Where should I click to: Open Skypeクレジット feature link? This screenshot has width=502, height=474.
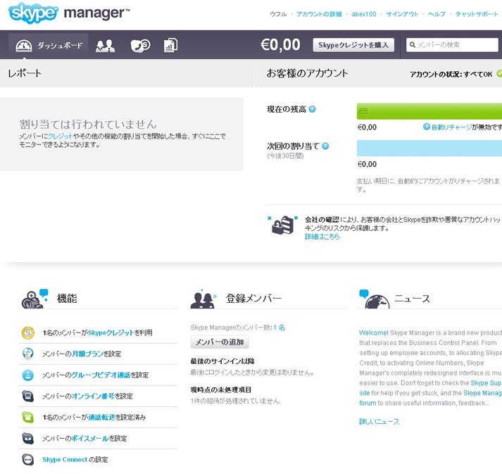[x=111, y=332]
